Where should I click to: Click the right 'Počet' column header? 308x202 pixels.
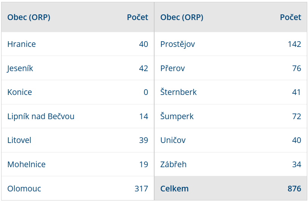291,17
